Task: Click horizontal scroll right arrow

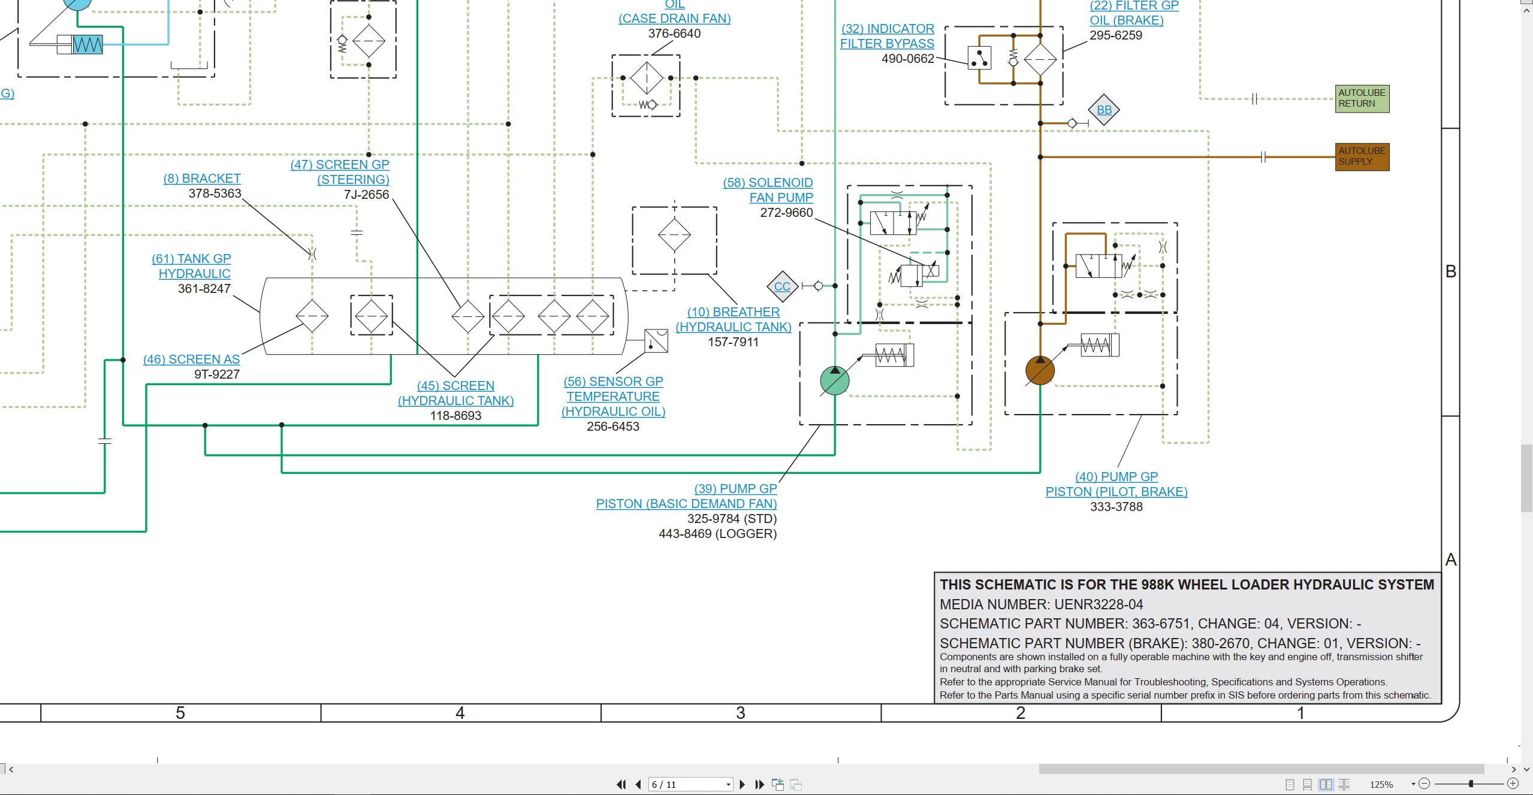Action: (x=1514, y=769)
